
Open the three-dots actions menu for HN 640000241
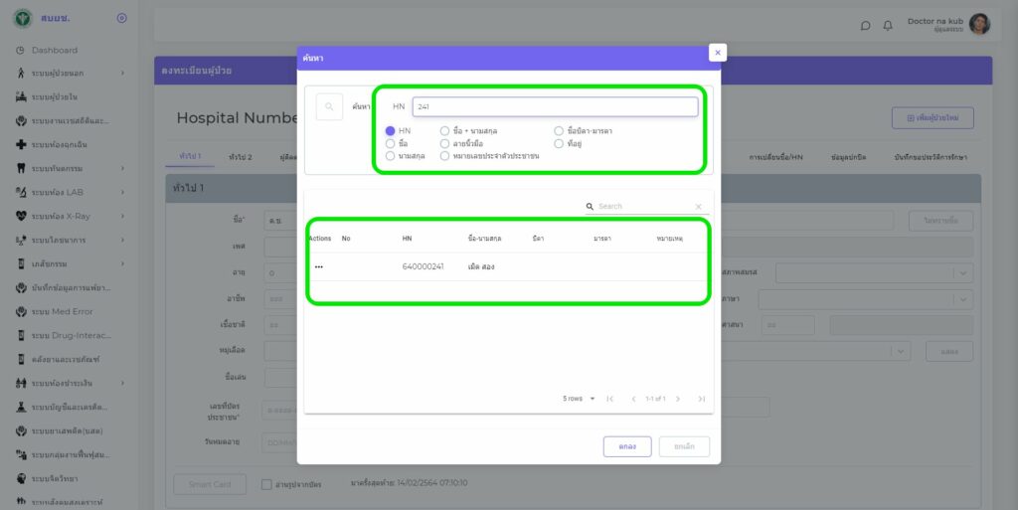319,266
